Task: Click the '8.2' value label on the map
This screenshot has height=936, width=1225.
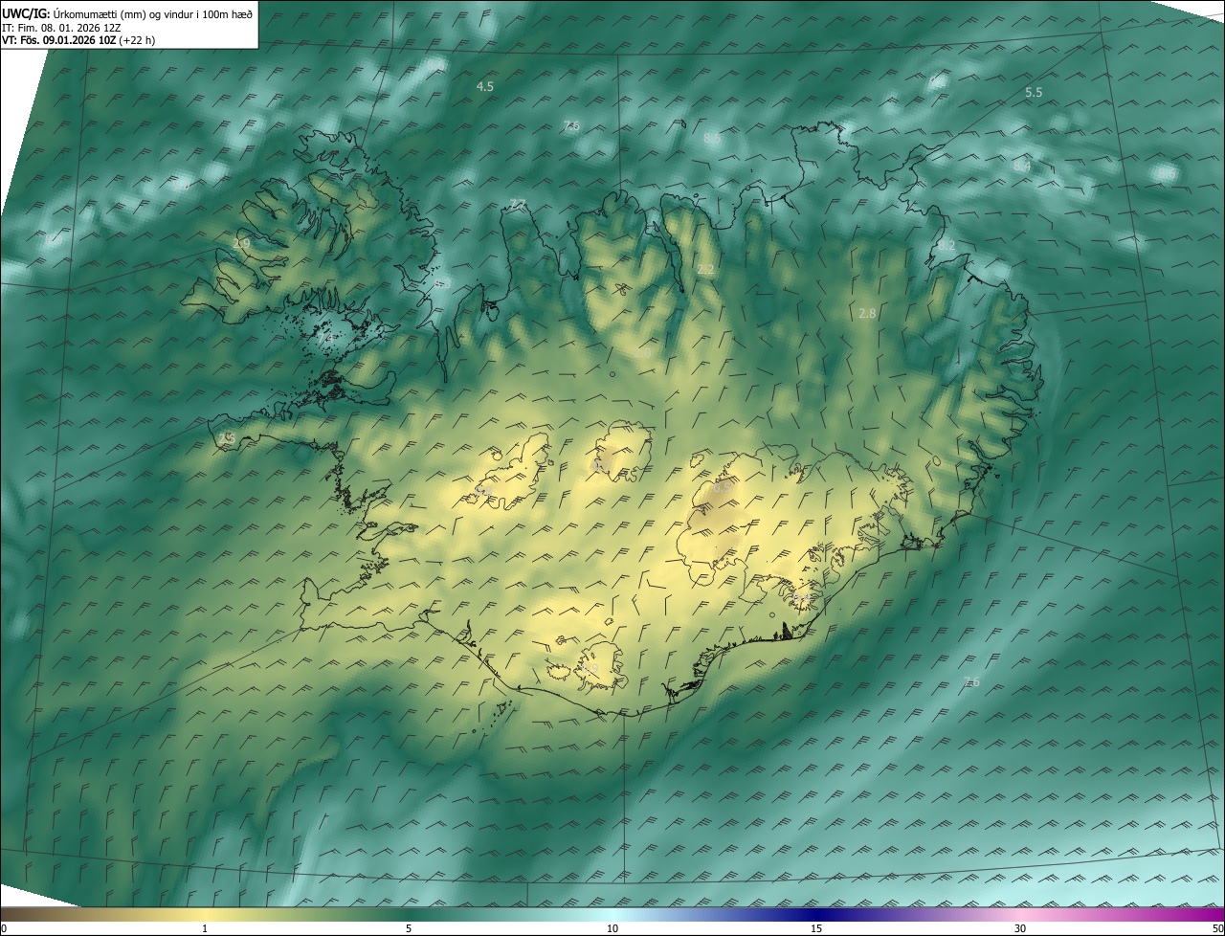Action: pyautogui.click(x=947, y=246)
